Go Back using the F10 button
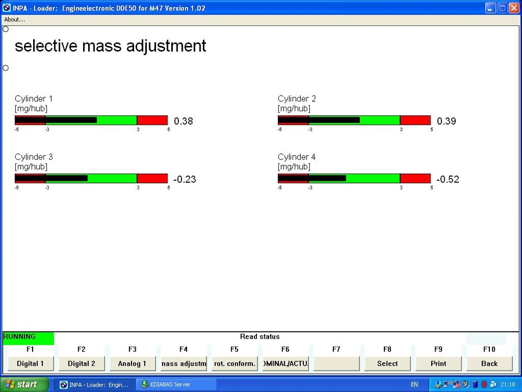Image resolution: width=522 pixels, height=392 pixels. [x=489, y=364]
